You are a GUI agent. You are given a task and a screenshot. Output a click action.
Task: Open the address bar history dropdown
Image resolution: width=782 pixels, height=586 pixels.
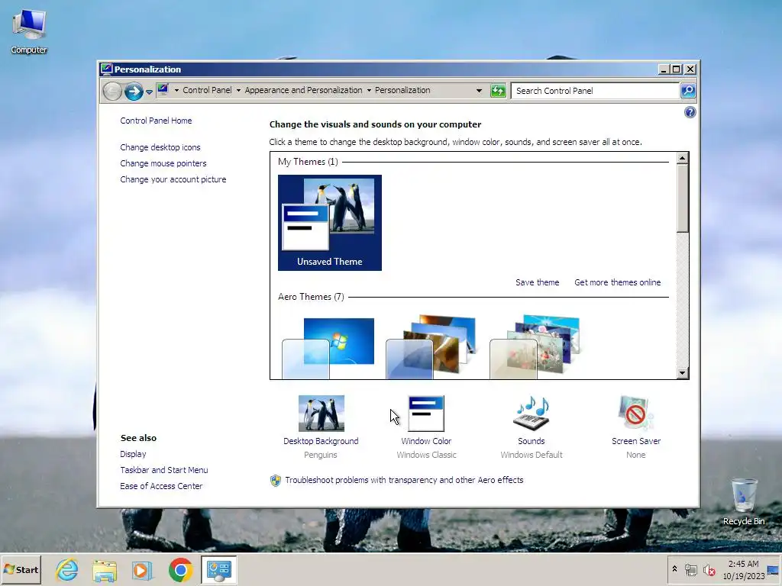[x=479, y=91]
